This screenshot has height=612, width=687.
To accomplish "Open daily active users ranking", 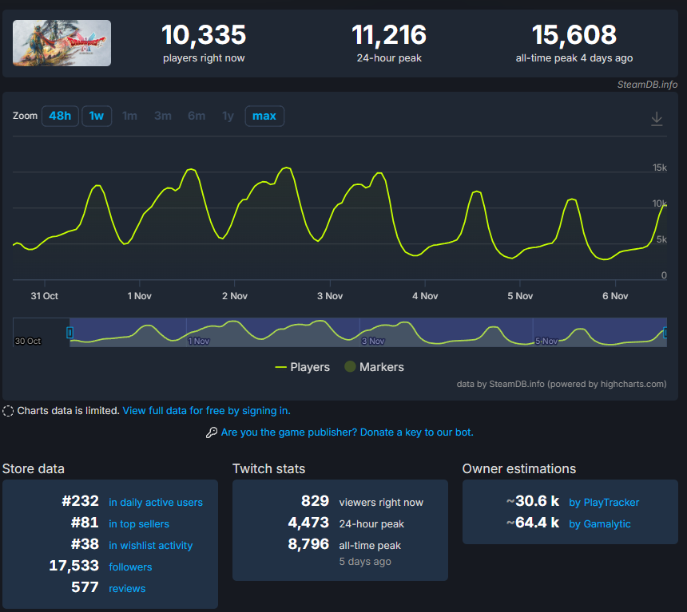I will (156, 503).
